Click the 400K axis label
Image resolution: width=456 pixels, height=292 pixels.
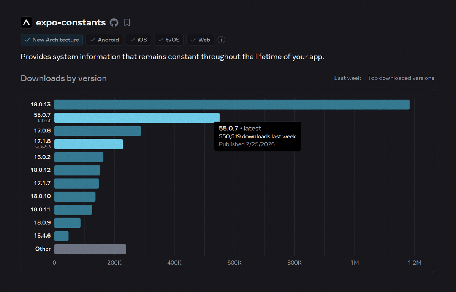click(174, 263)
